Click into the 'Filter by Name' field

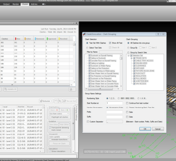111,52
